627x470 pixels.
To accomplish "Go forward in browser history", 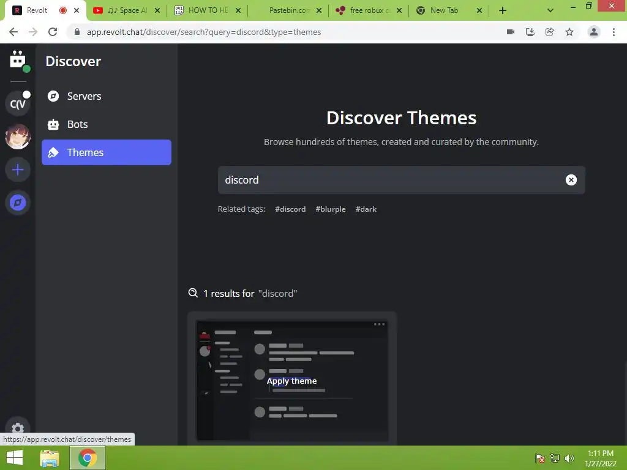I will [33, 32].
